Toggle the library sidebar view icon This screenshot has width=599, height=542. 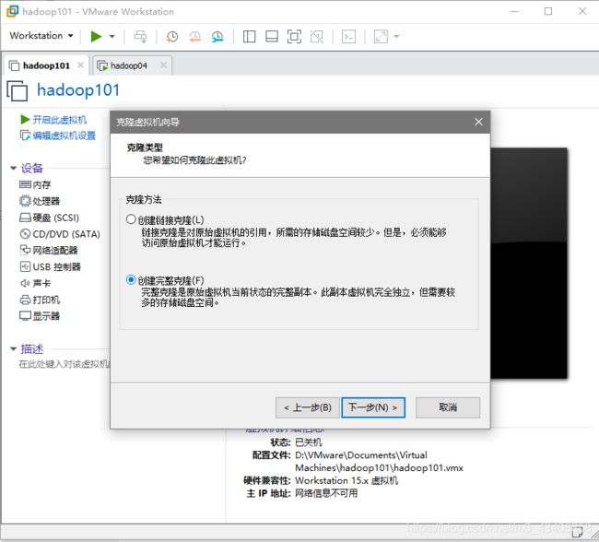coord(249,37)
